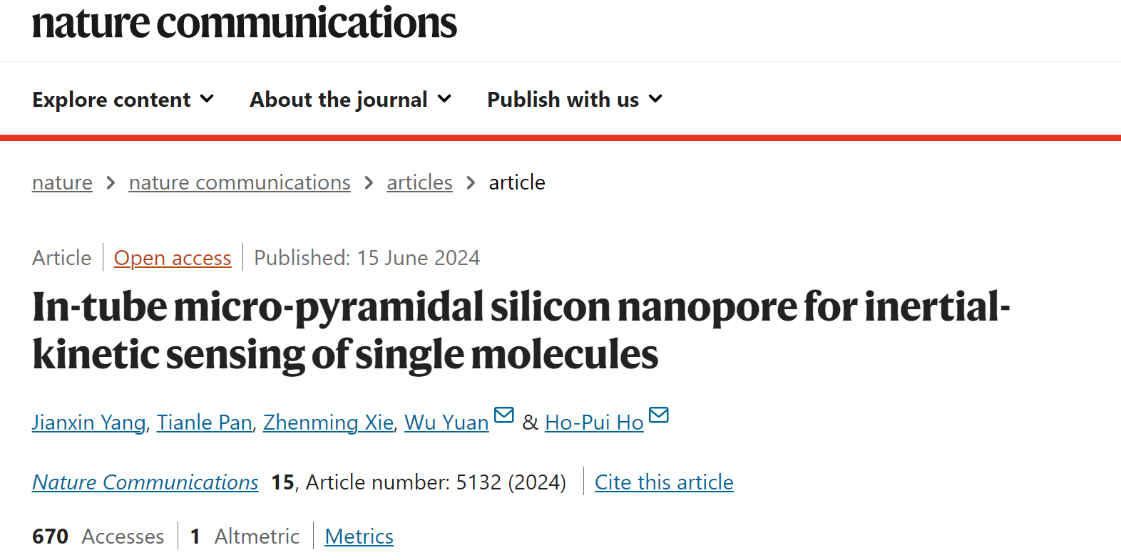Viewport: 1121px width, 560px height.
Task: View author Jianxin Yang's details
Action: tap(89, 422)
